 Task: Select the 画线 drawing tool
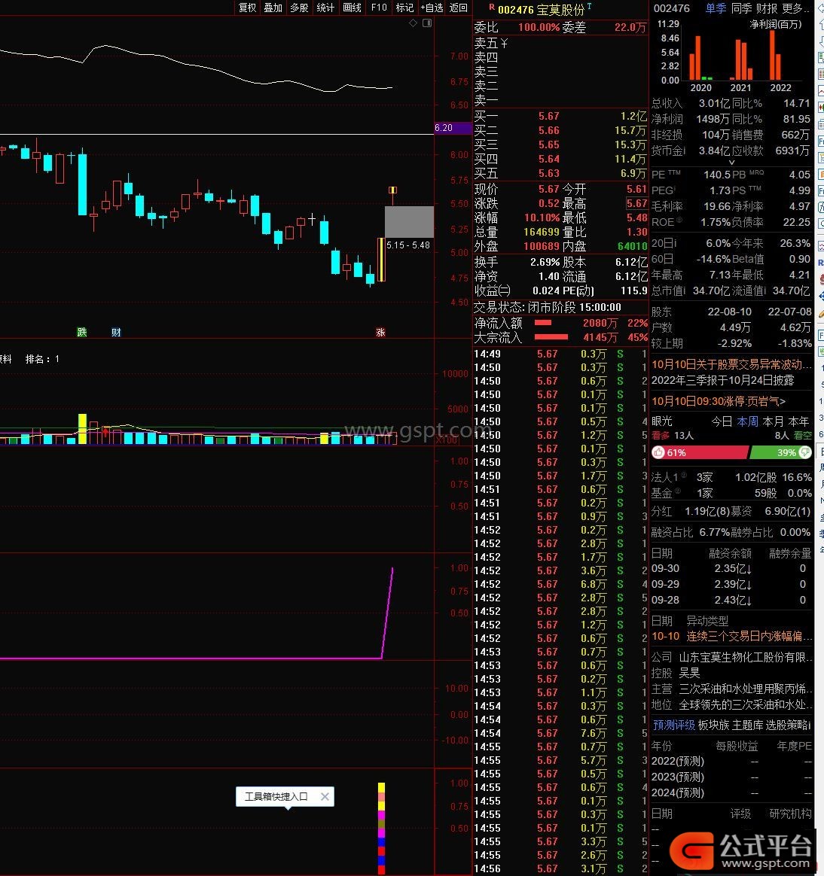[352, 8]
